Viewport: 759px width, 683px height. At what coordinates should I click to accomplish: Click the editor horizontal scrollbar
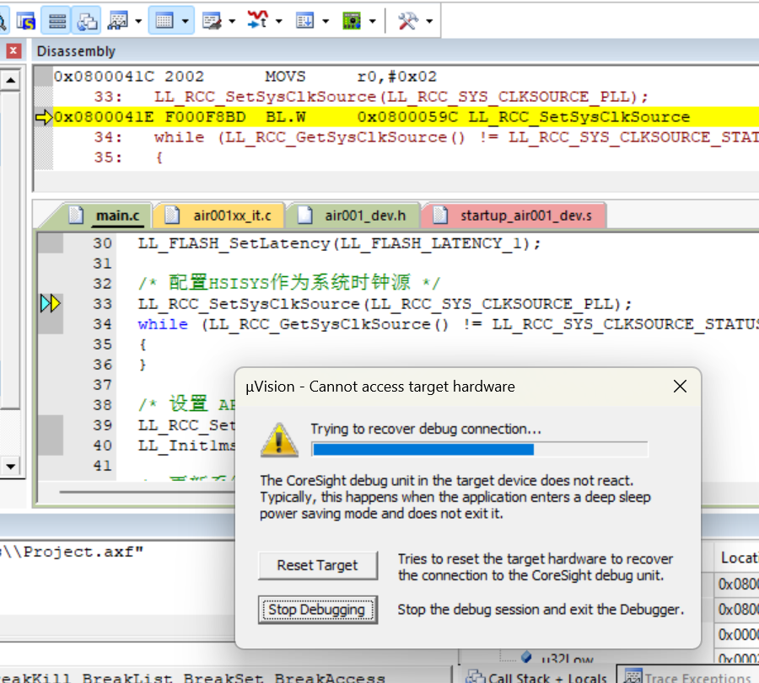pyautogui.click(x=145, y=493)
